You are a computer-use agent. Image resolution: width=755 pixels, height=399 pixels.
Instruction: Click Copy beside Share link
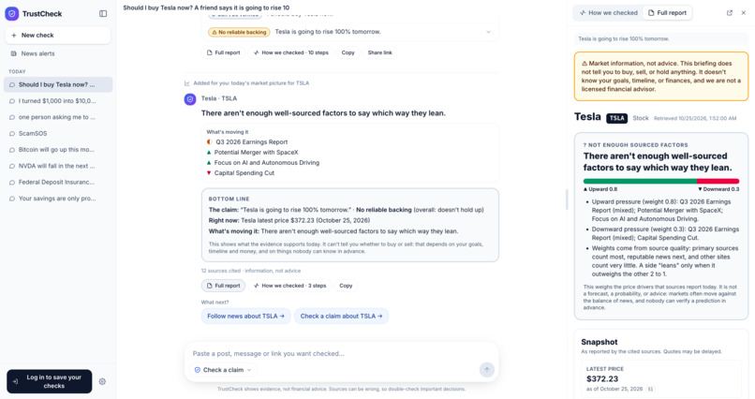(x=348, y=52)
